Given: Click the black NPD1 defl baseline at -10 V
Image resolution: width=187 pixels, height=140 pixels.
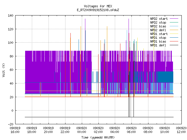Looking at the screenshot, I should pyautogui.click(x=99, y=117).
